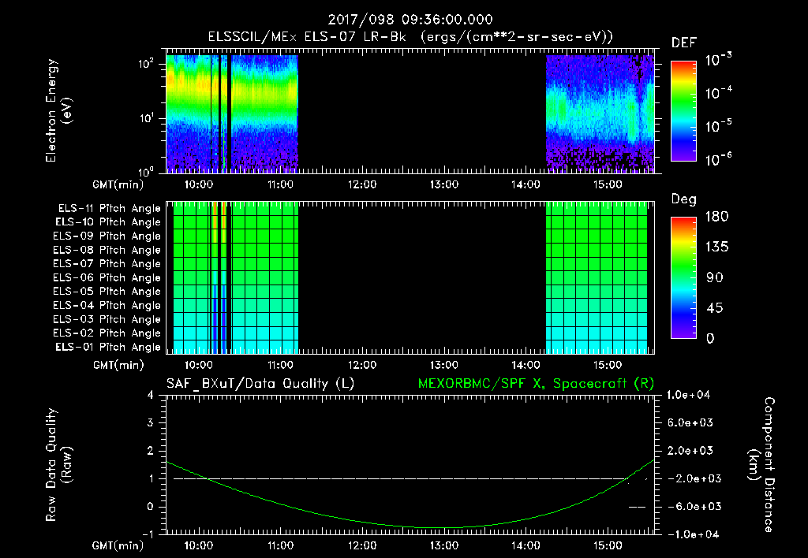
Task: Click the 45 value on Deg scale
Action: [x=715, y=308]
